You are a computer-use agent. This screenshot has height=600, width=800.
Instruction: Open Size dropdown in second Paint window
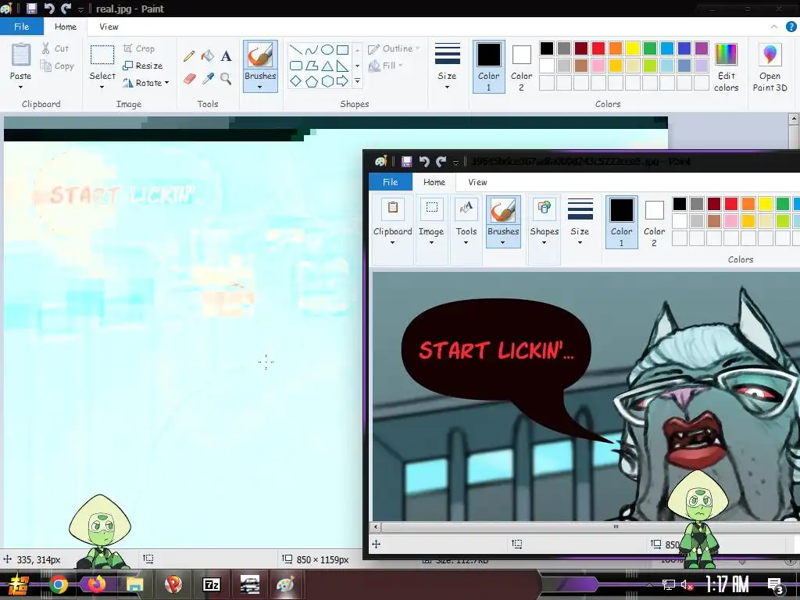tap(580, 221)
